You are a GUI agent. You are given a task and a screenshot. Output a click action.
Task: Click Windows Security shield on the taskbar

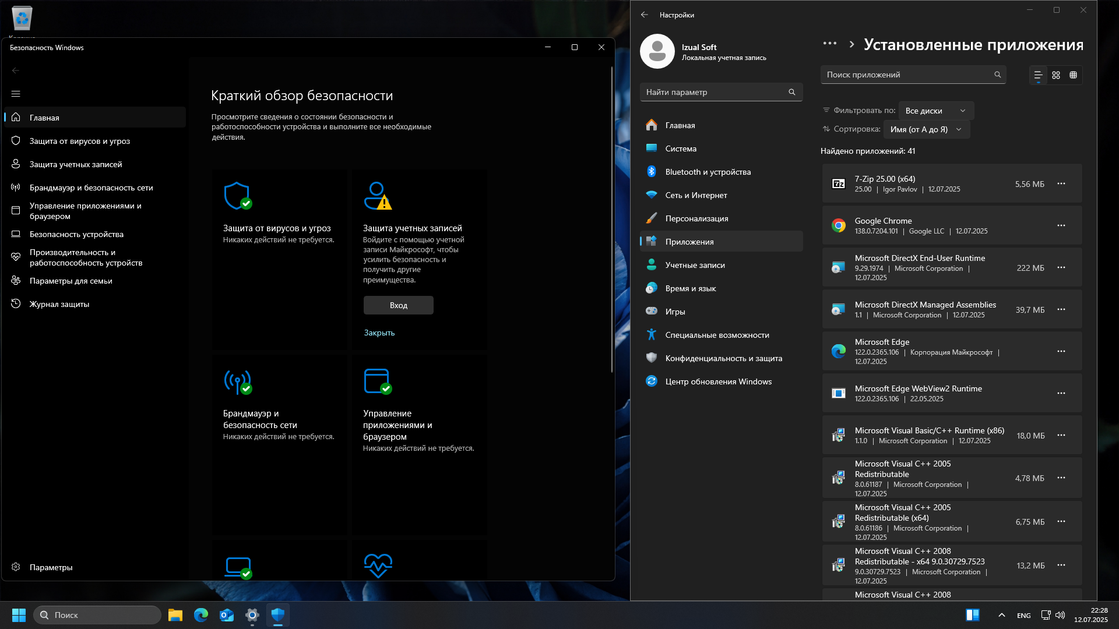pos(278,615)
